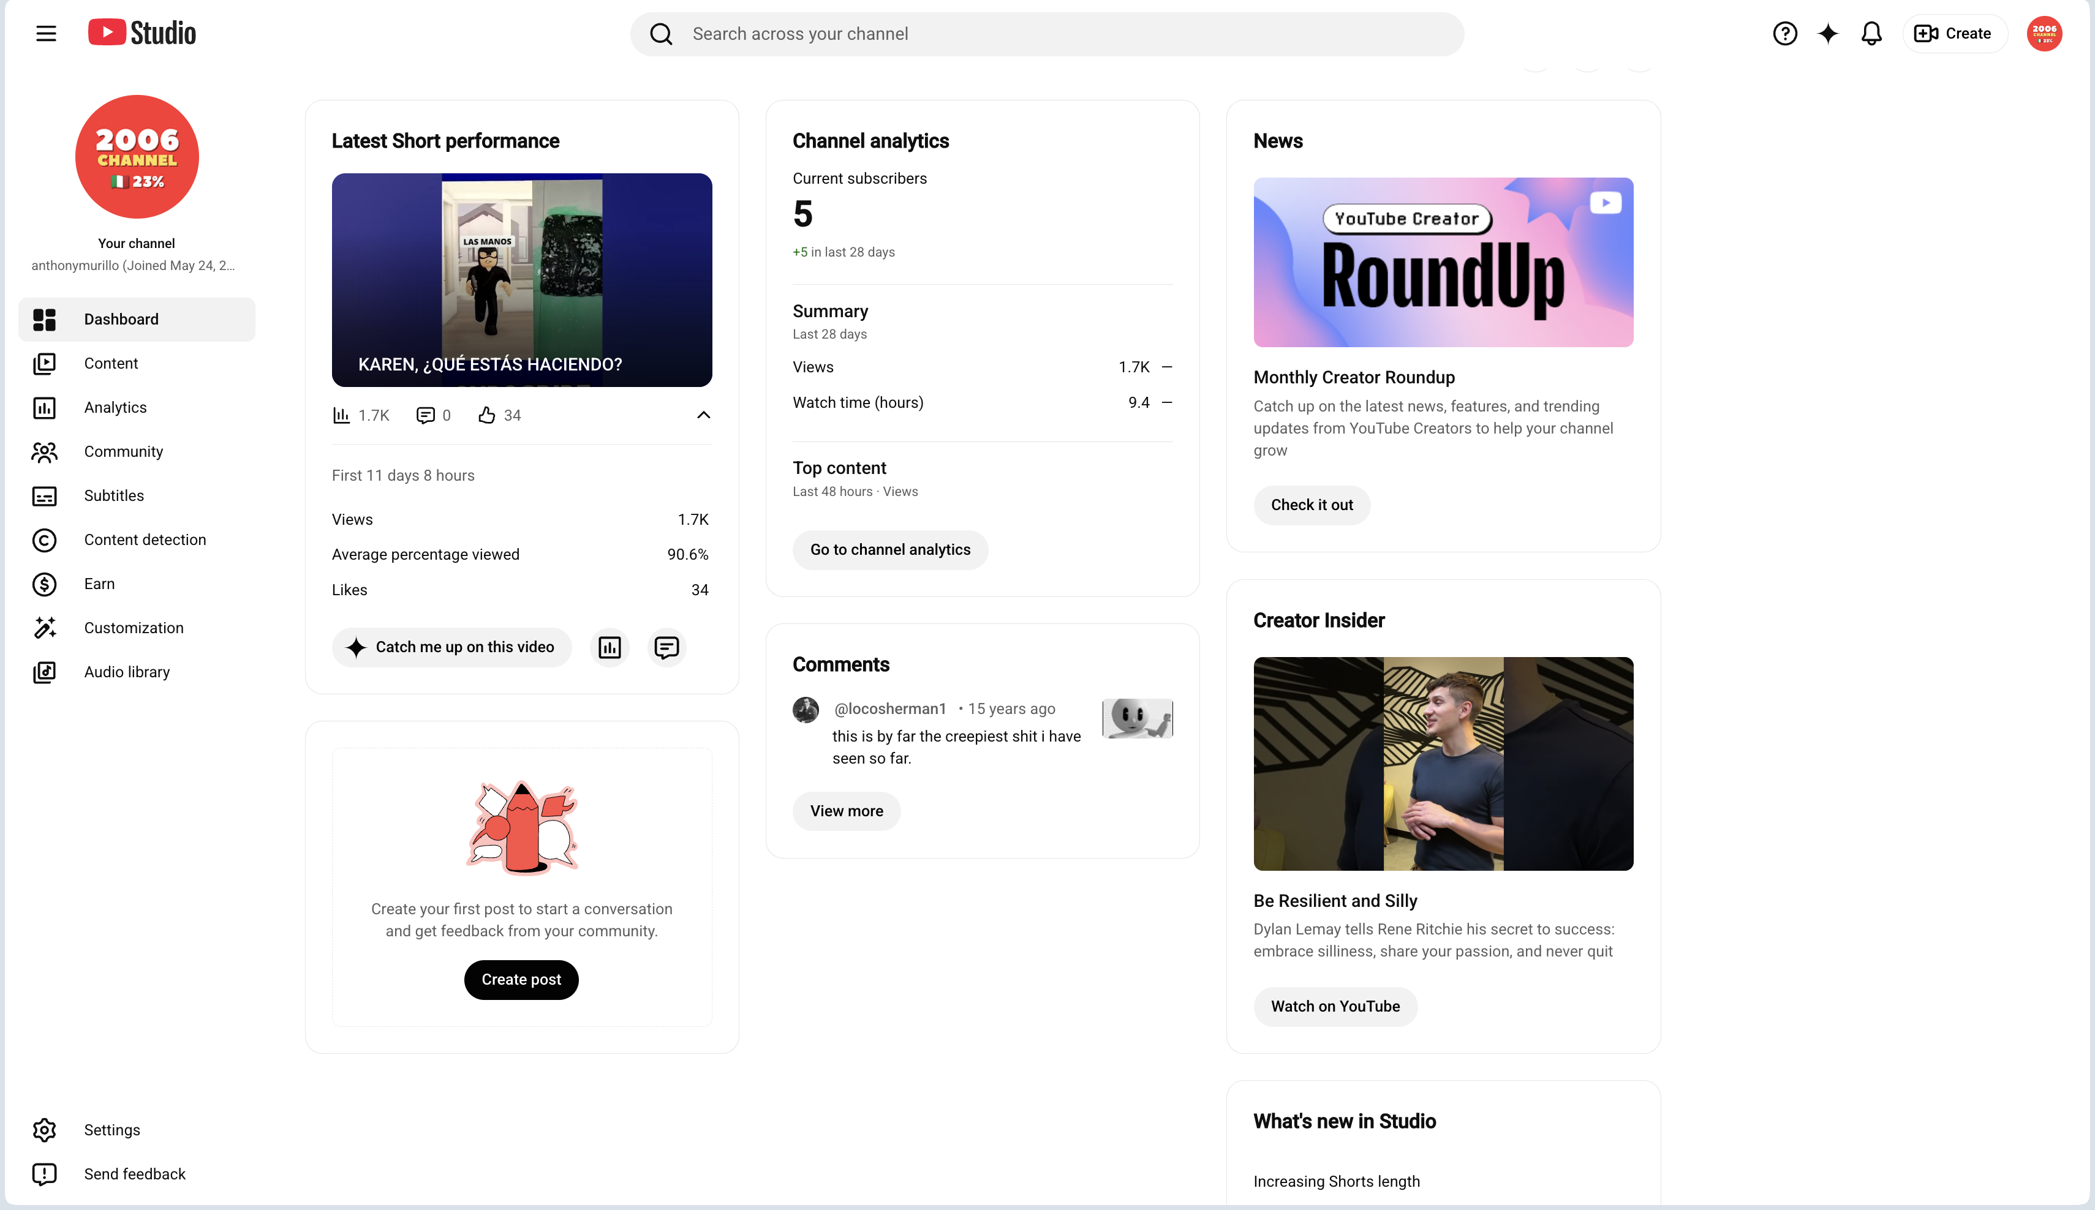
Task: Click Watch on YouTube button
Action: point(1335,1007)
